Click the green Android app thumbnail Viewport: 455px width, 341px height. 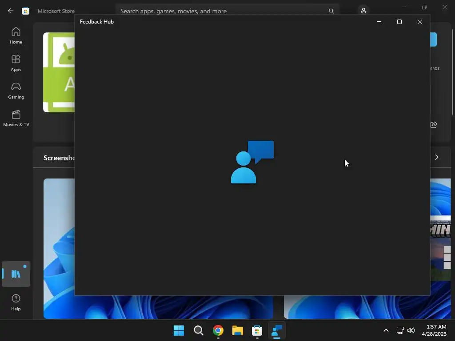(x=59, y=72)
